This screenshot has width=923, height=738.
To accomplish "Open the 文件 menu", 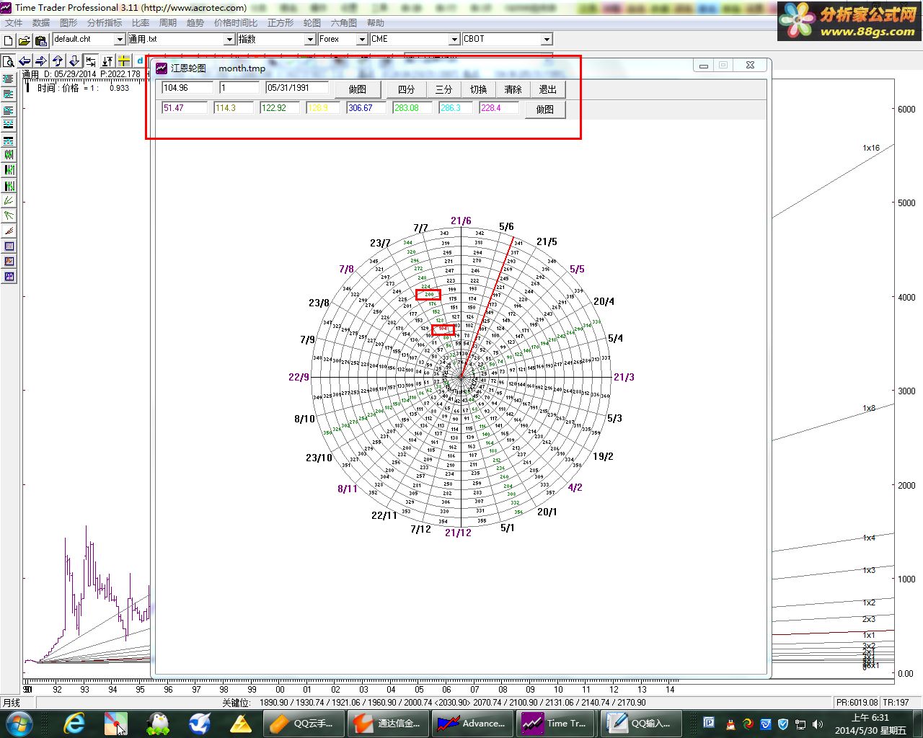I will pyautogui.click(x=14, y=23).
